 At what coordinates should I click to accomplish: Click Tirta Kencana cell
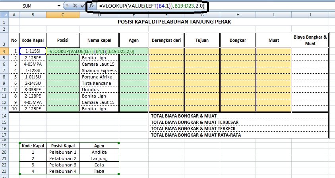click(x=99, y=83)
